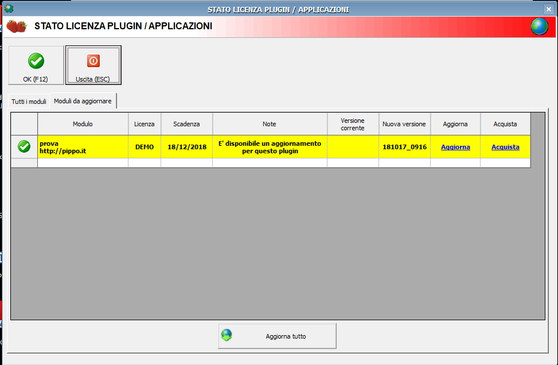Click the Scadenza column header

pyautogui.click(x=187, y=124)
